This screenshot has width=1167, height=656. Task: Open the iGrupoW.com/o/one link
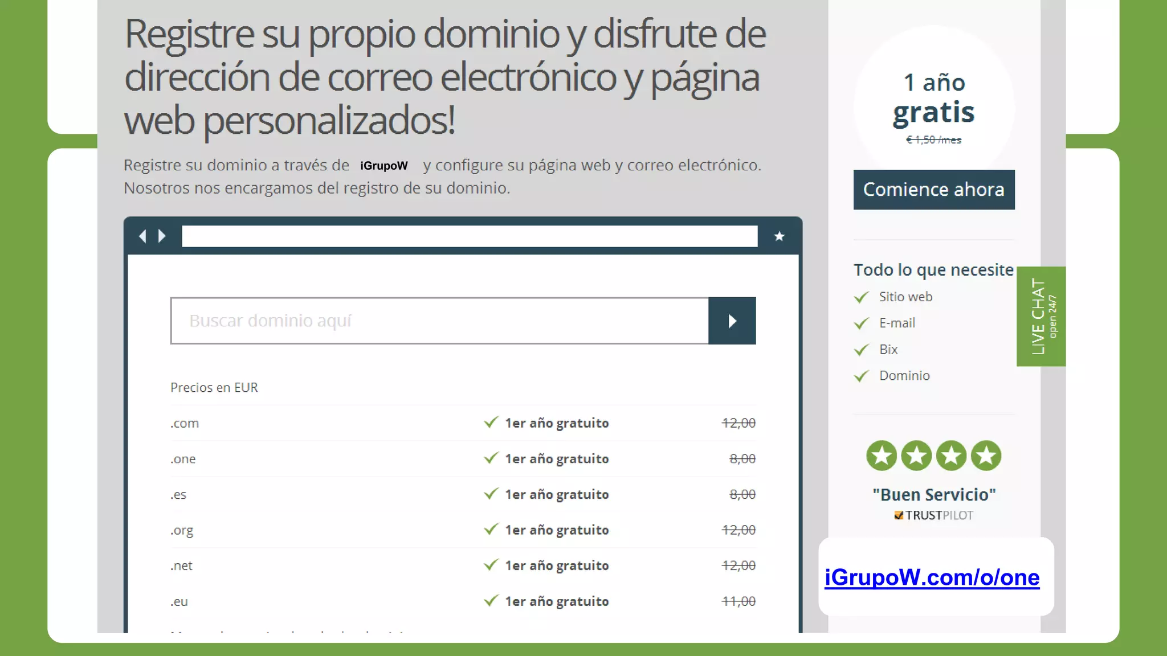click(932, 577)
